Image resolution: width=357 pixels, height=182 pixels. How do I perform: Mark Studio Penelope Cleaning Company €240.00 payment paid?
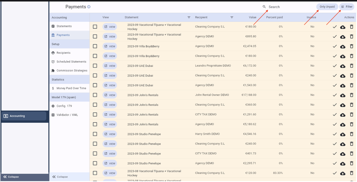(x=335, y=144)
